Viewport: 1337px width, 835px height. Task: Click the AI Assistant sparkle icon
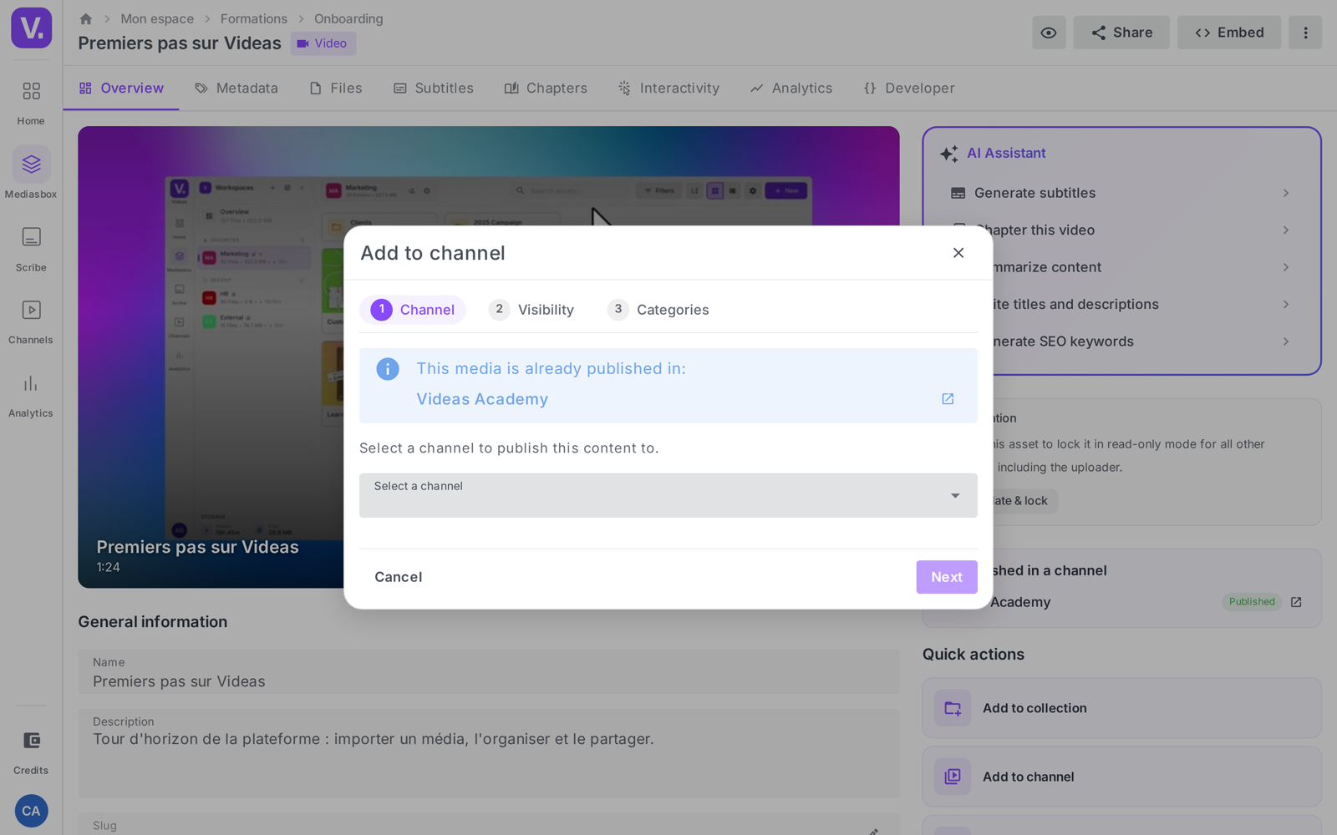(x=948, y=154)
